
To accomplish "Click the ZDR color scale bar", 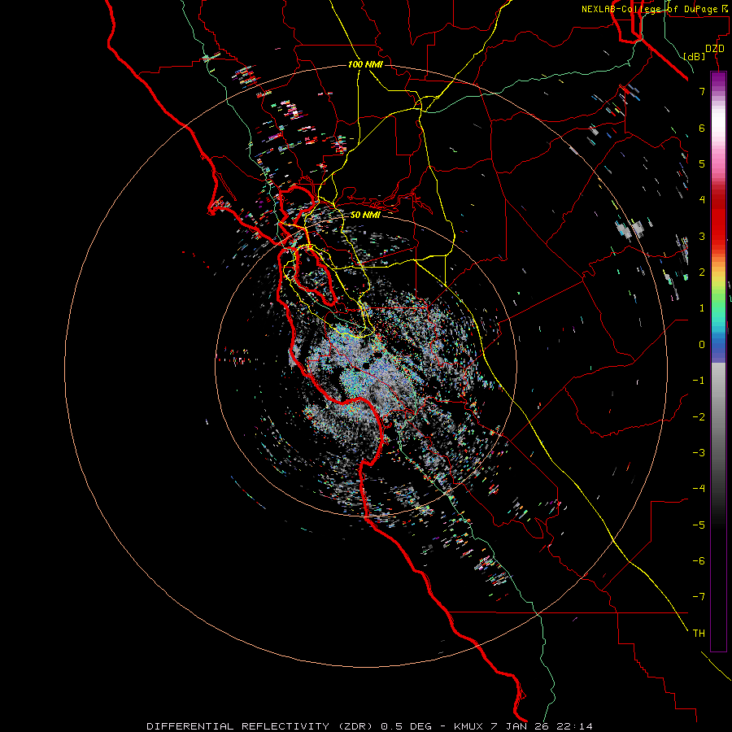I will point(718,361).
